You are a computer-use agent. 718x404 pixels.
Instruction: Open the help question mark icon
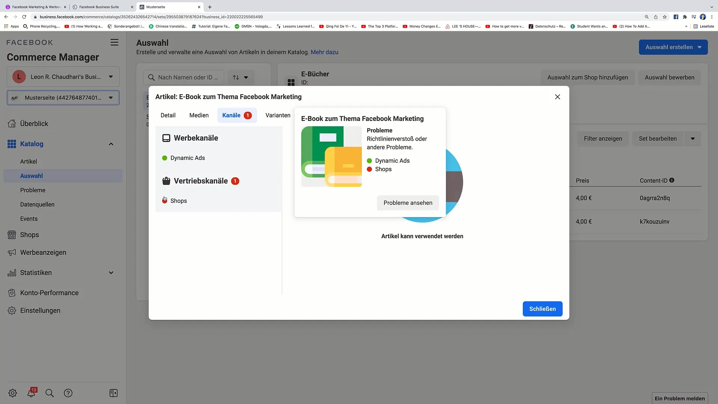pyautogui.click(x=68, y=393)
